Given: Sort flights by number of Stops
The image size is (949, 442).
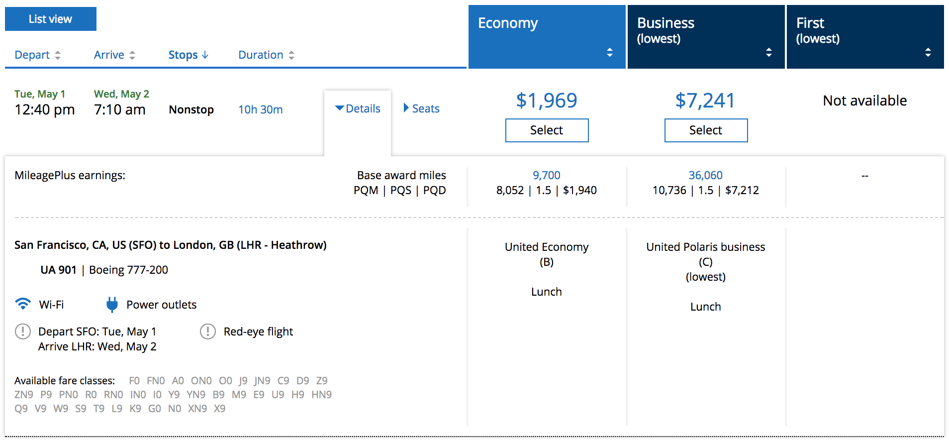Looking at the screenshot, I should click(x=188, y=55).
